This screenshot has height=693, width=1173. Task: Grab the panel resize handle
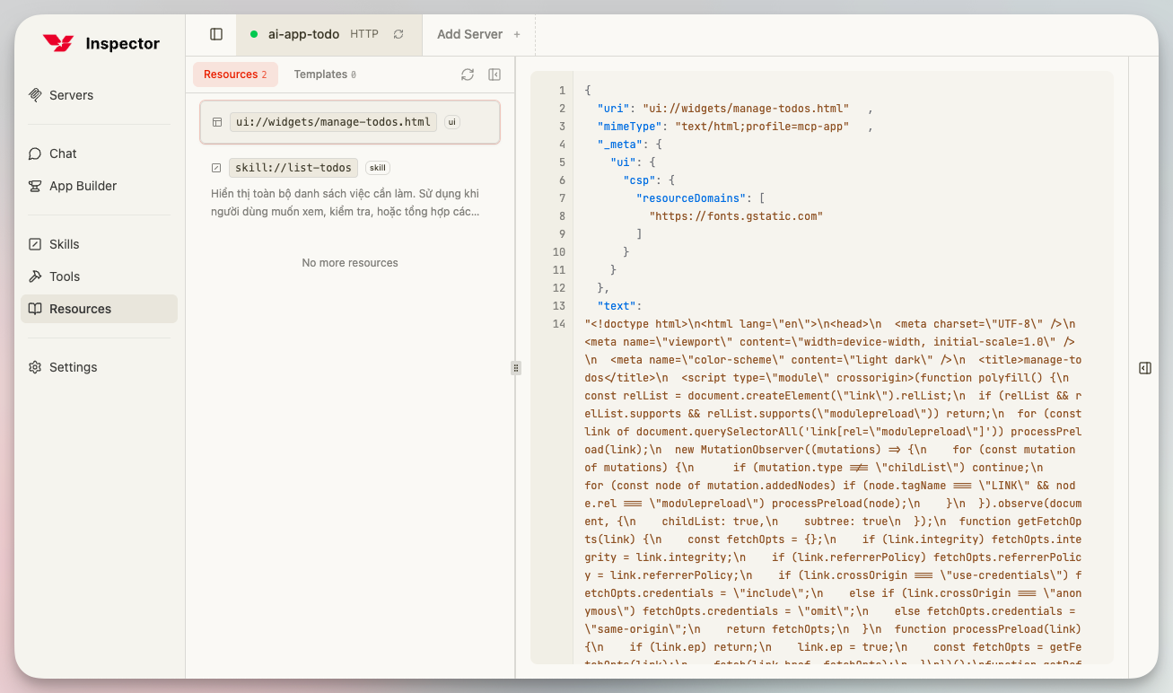tap(516, 367)
